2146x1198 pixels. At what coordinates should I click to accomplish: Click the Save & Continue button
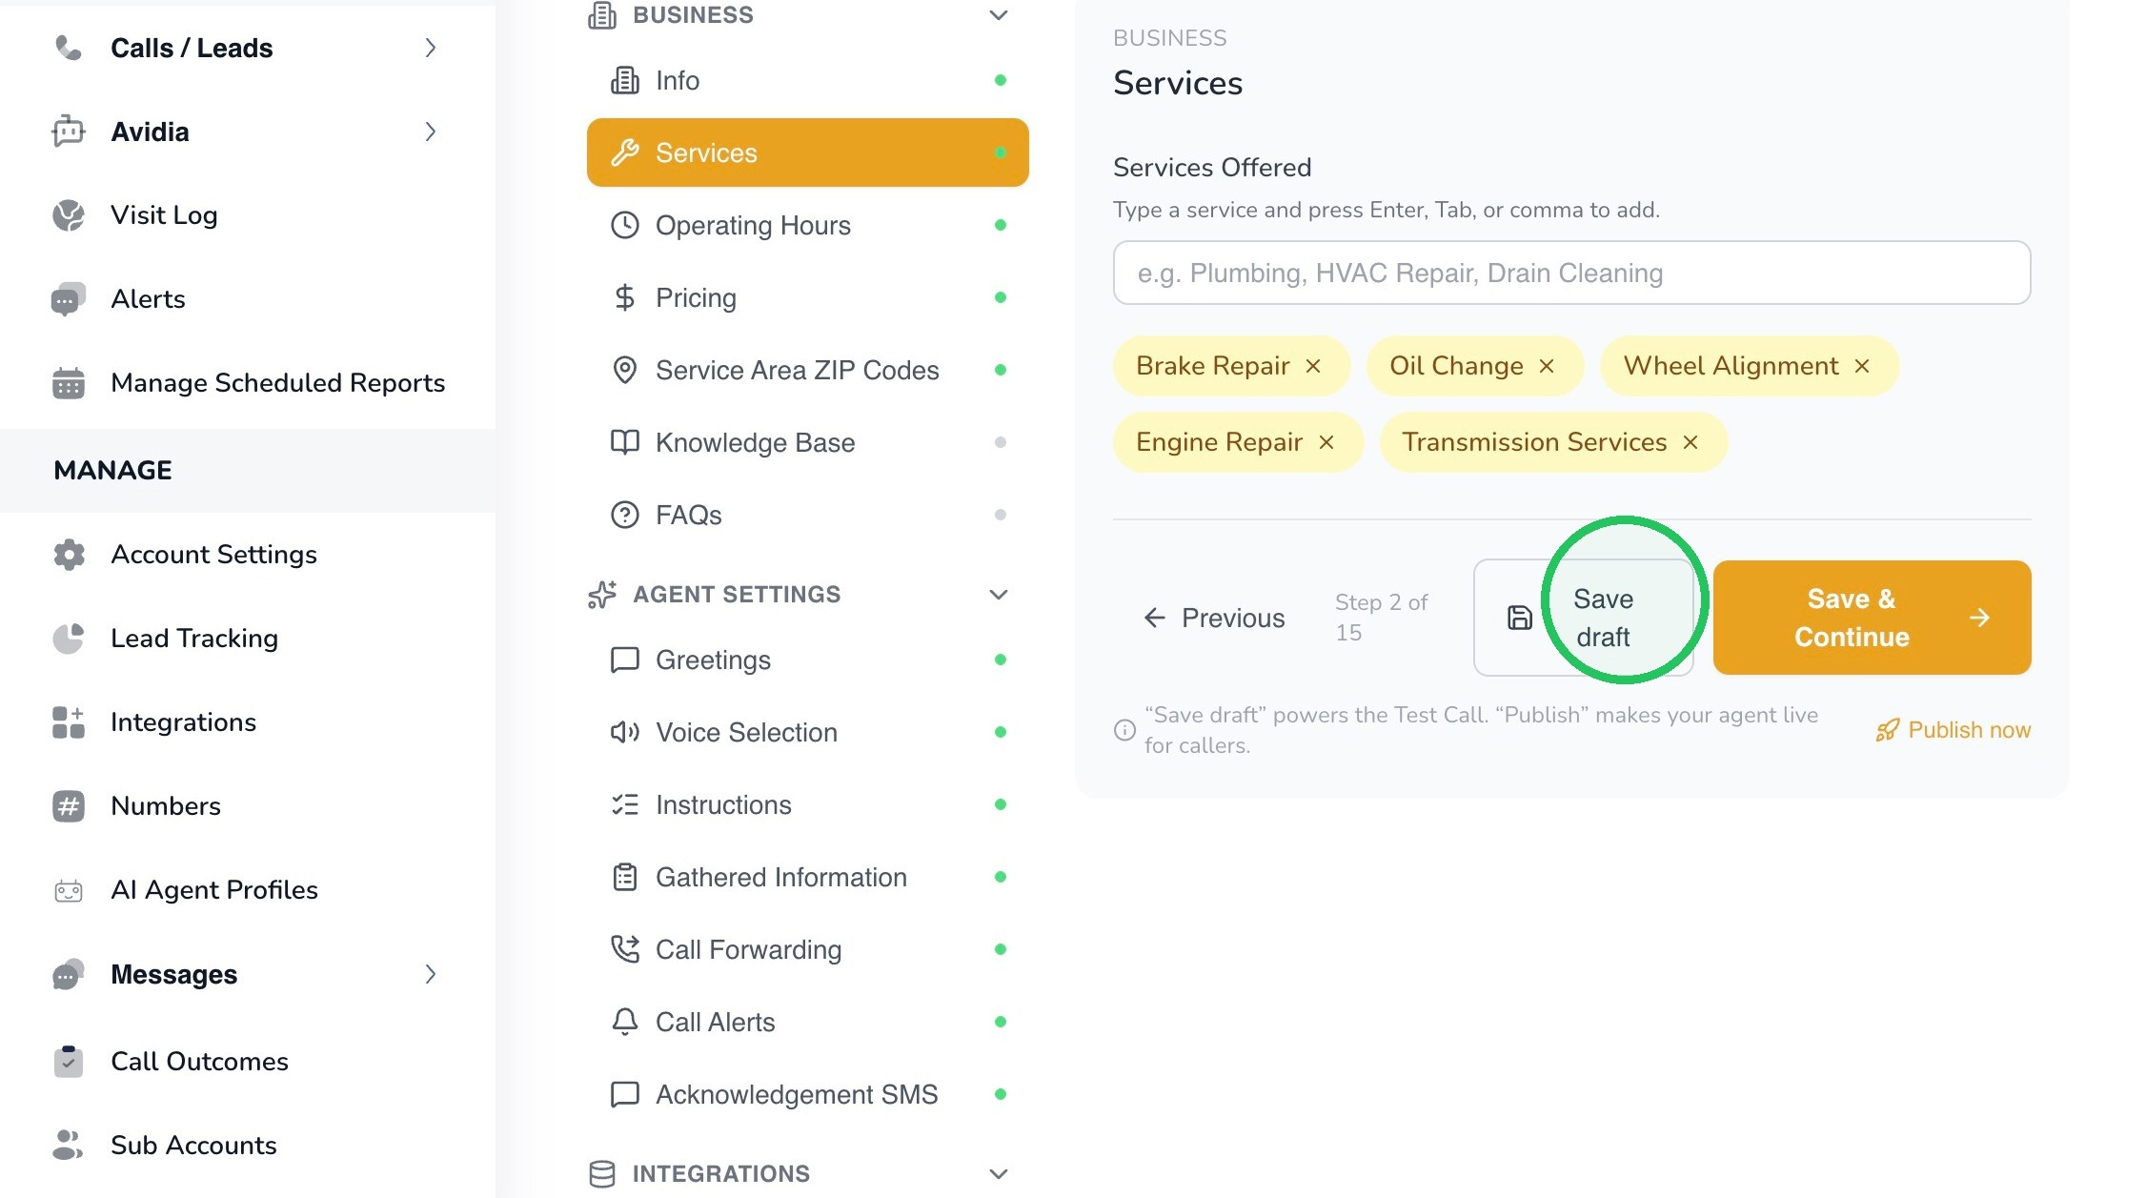point(1872,618)
